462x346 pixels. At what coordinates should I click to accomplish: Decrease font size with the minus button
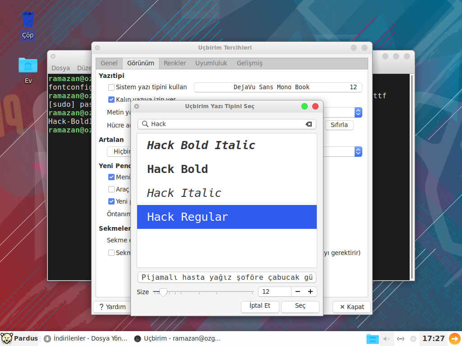(x=298, y=291)
